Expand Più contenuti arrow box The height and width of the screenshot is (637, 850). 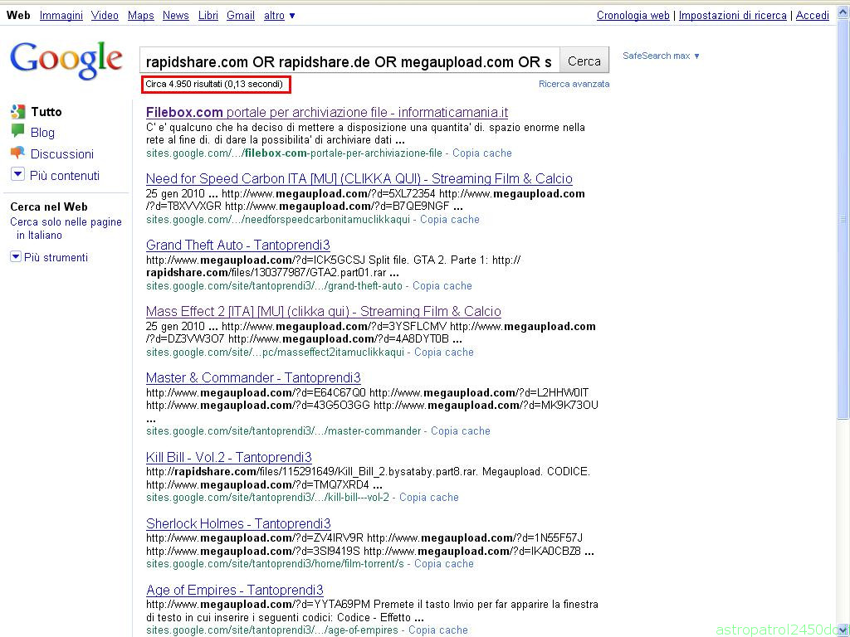point(18,174)
